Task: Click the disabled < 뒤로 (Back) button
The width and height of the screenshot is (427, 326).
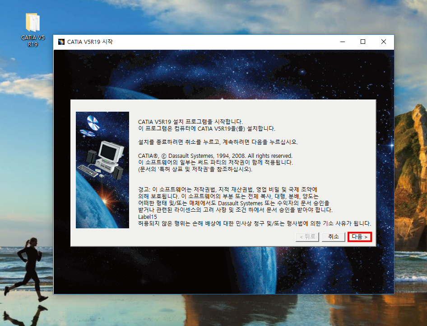Action: point(307,237)
